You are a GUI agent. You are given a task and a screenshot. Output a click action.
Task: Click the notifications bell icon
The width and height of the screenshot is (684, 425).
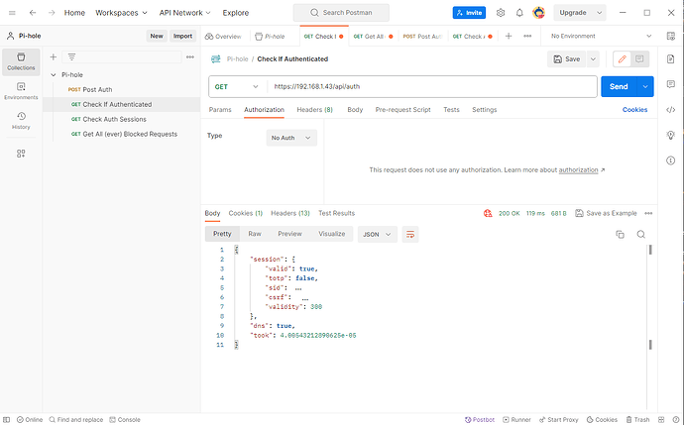(519, 13)
